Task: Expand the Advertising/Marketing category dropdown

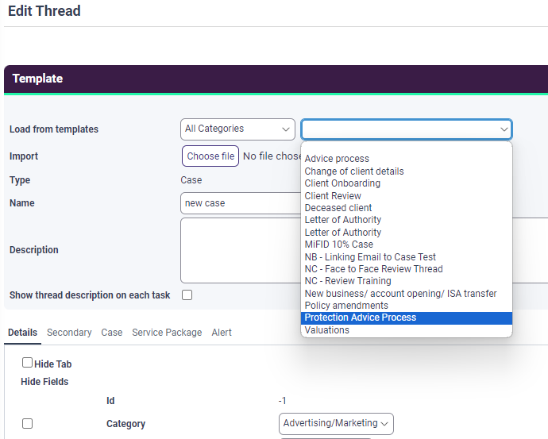Action: click(336, 424)
